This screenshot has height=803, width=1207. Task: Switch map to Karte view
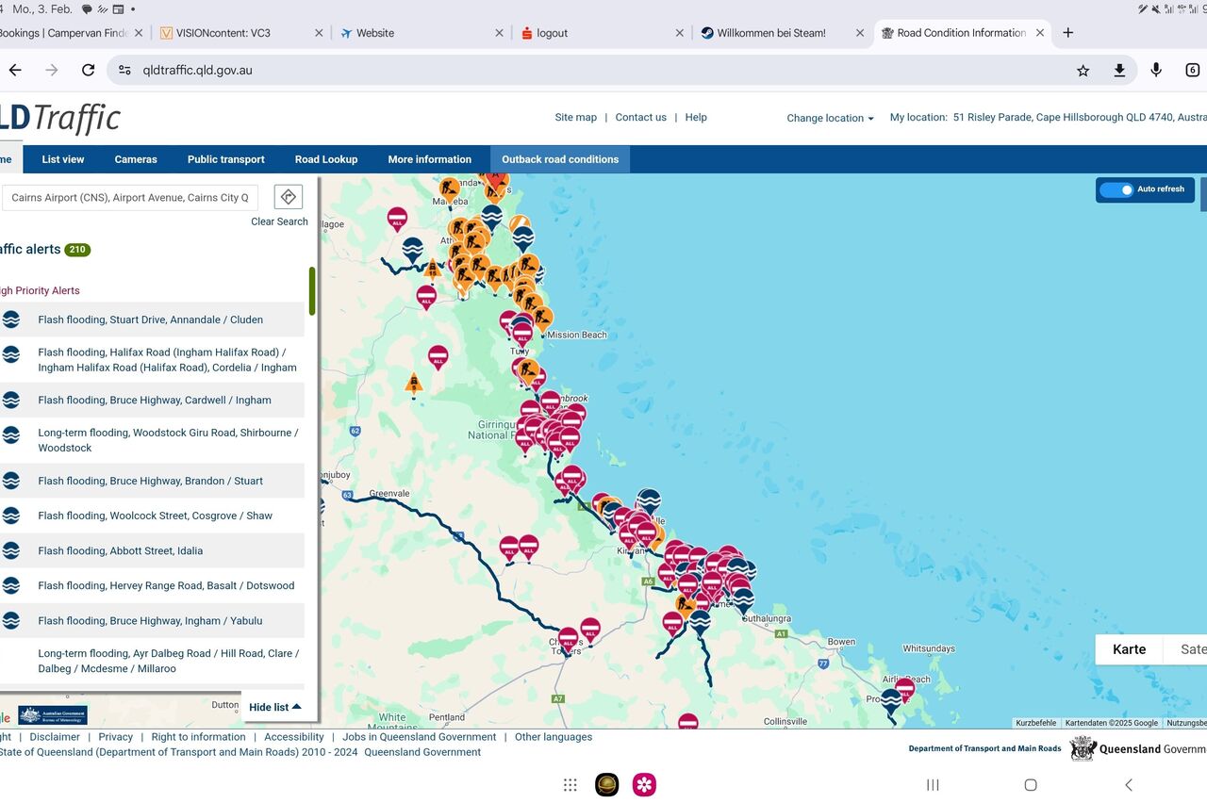[1129, 649]
